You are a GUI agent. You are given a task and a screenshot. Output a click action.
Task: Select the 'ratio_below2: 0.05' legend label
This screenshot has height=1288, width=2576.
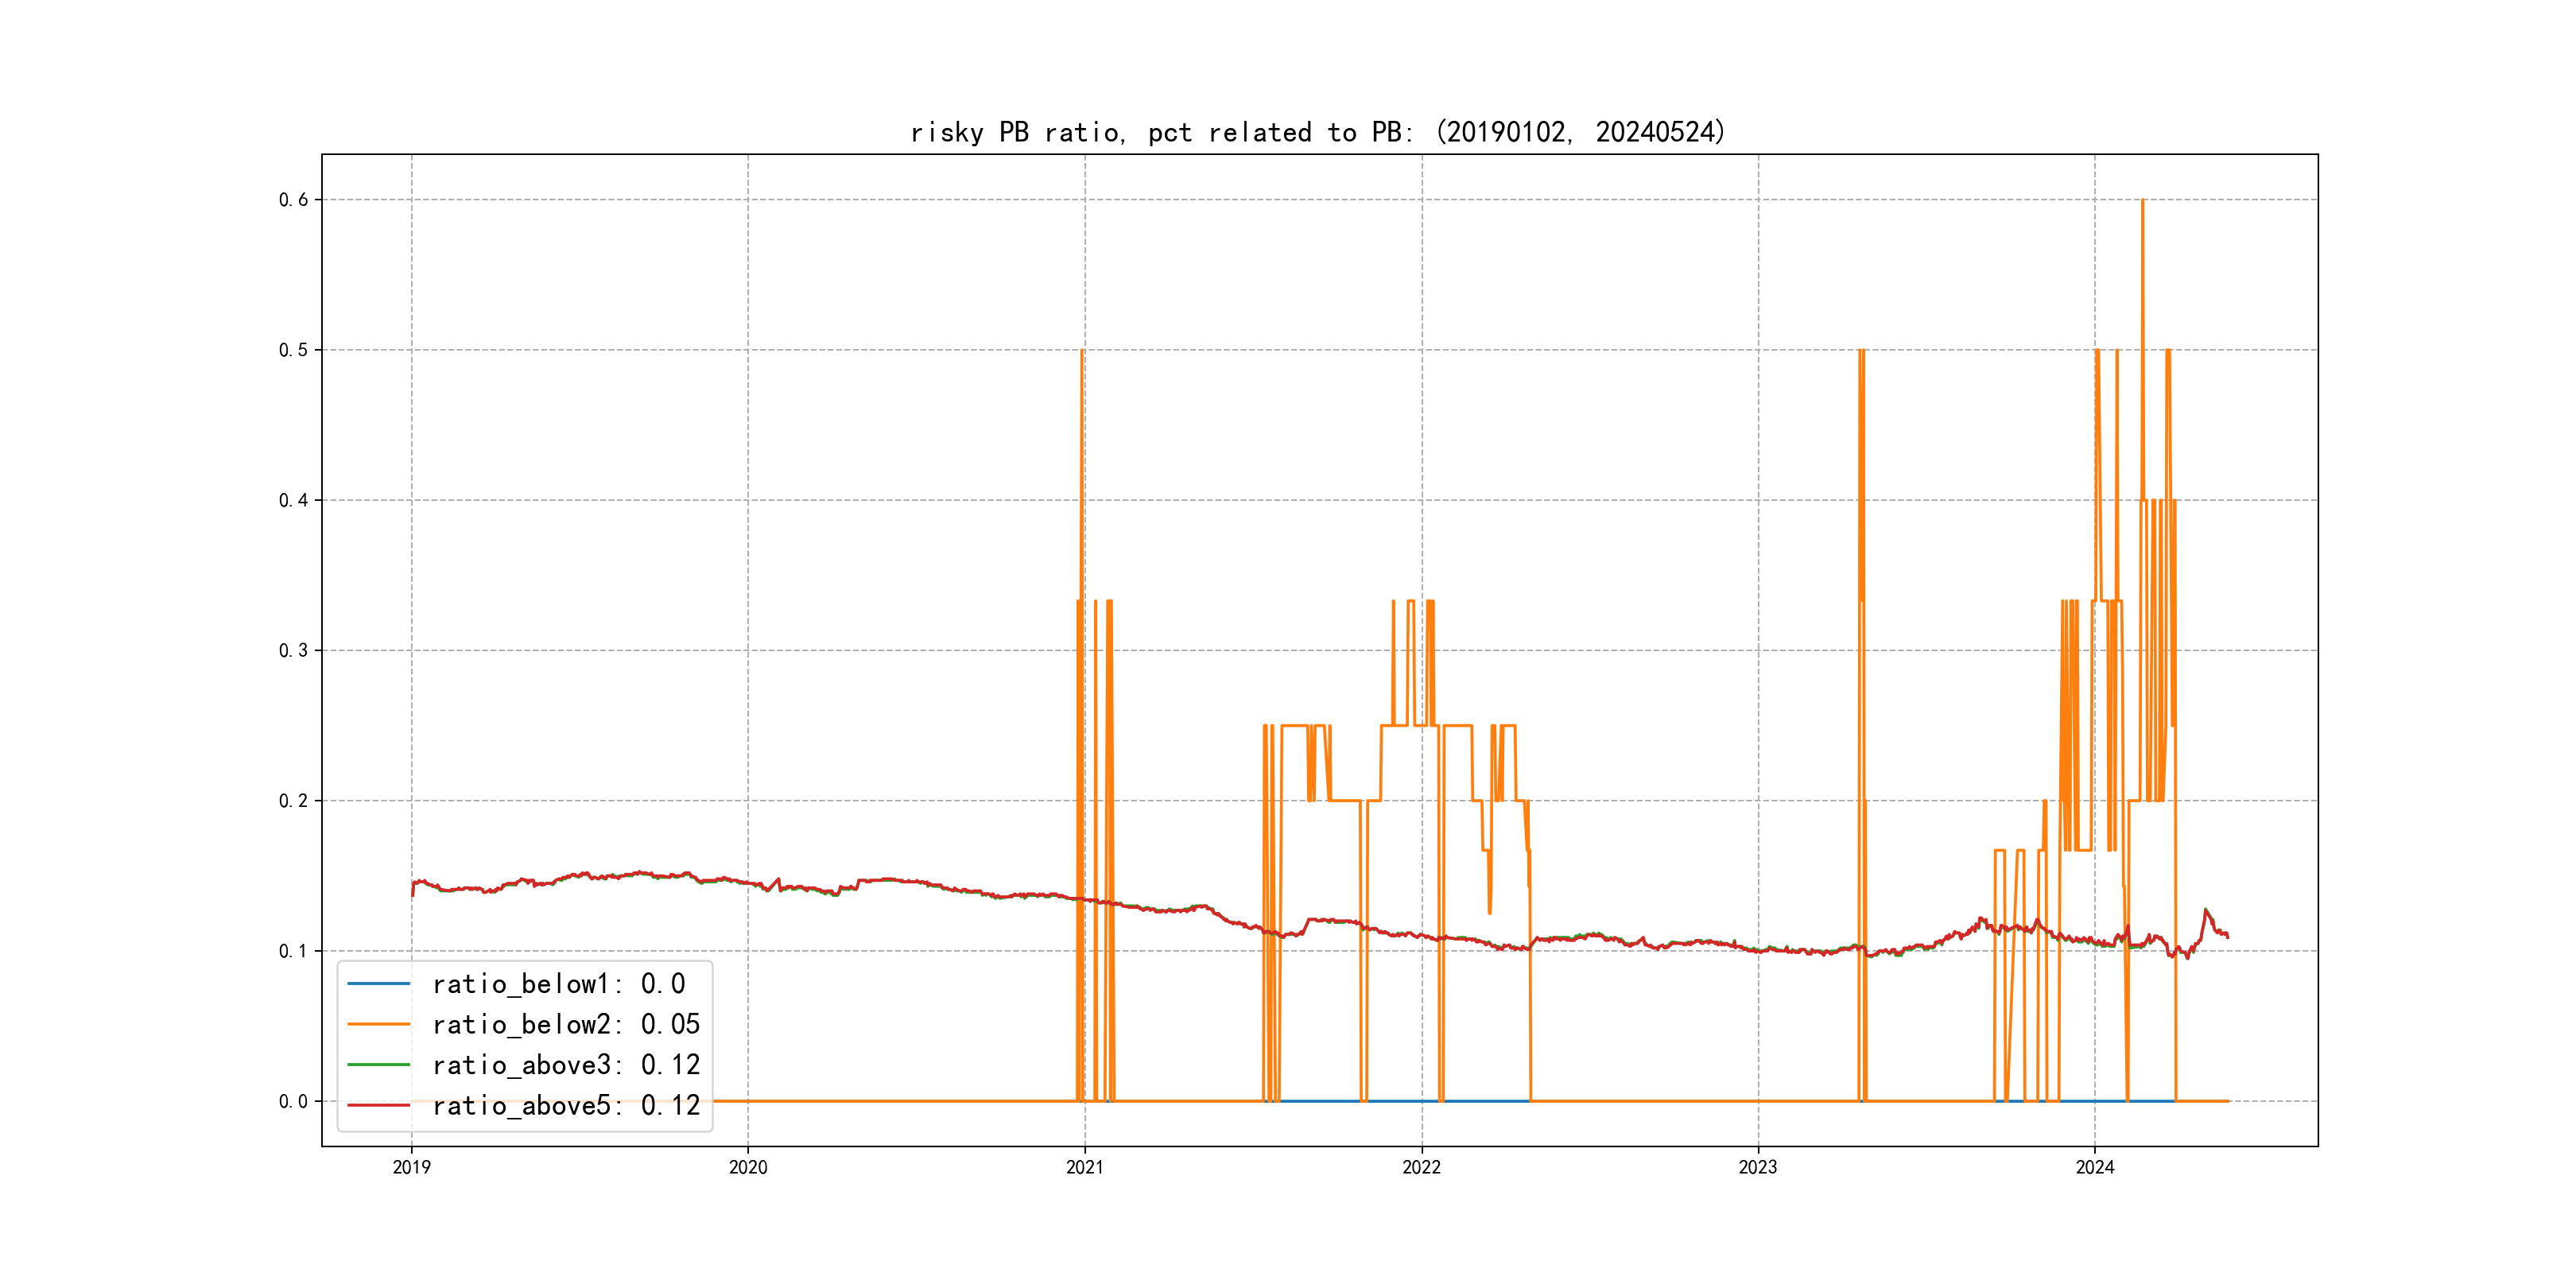(x=566, y=1024)
